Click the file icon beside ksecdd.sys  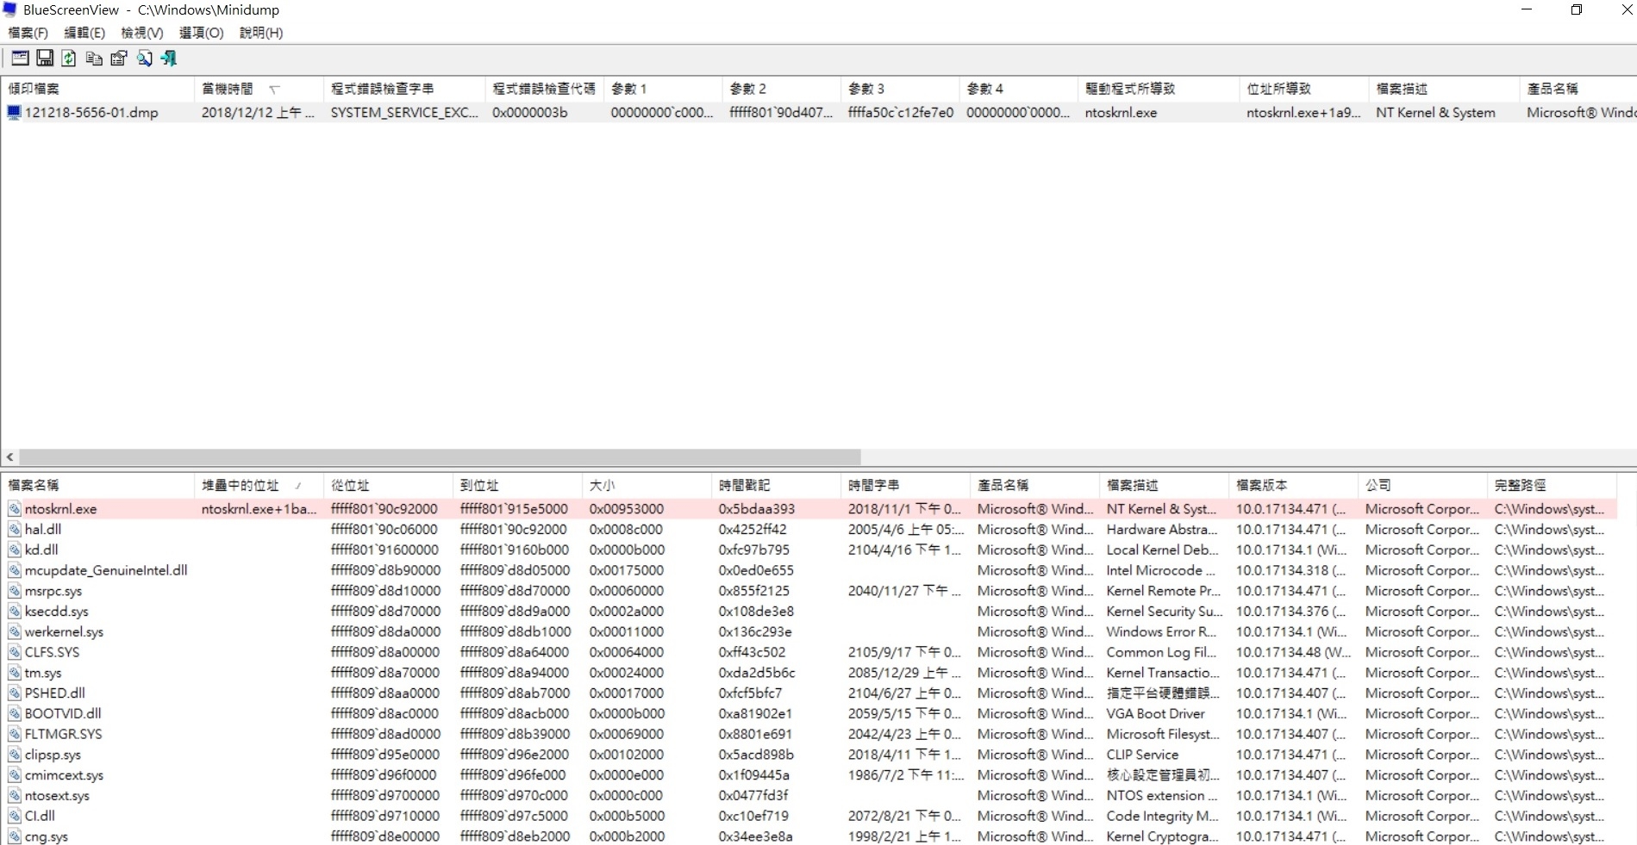coord(15,611)
